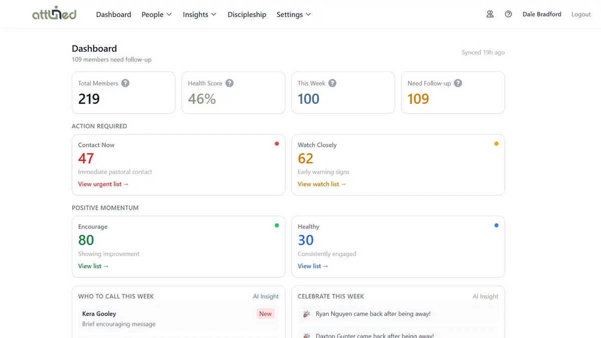Click the New badge on Kera Gooley
Image resolution: width=601 pixels, height=338 pixels.
(265, 314)
